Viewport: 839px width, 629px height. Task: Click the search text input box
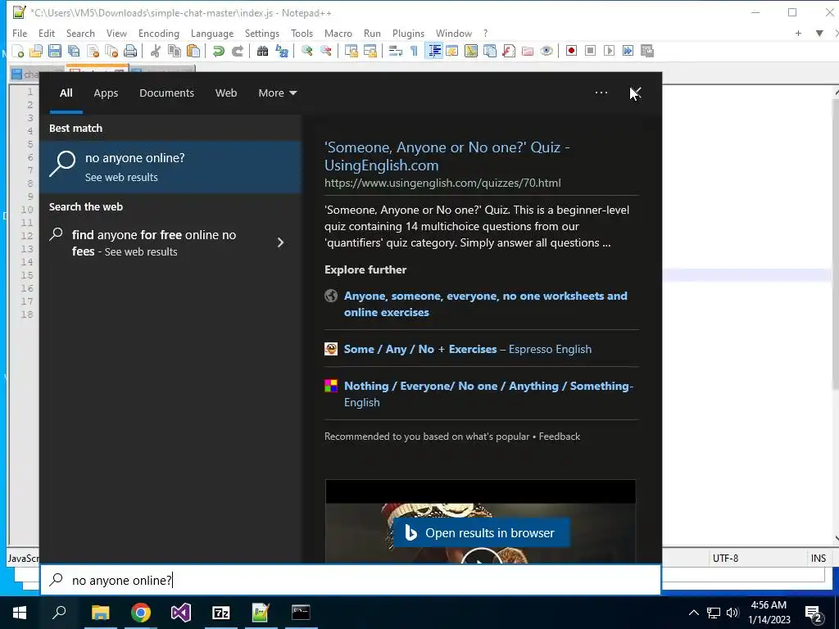(x=351, y=580)
